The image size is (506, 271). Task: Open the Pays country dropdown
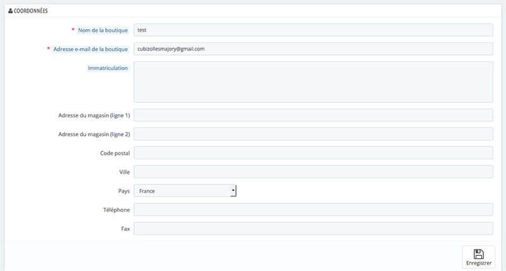point(185,191)
